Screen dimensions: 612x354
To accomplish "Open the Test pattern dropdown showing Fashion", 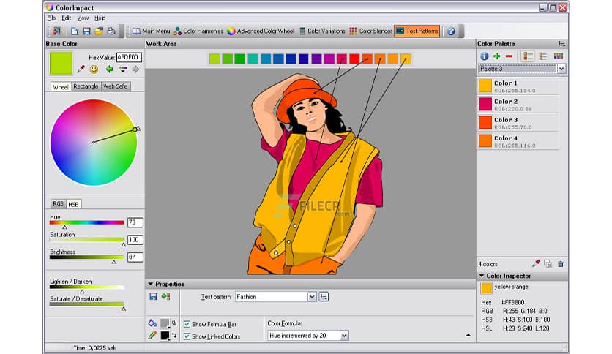I will click(312, 296).
